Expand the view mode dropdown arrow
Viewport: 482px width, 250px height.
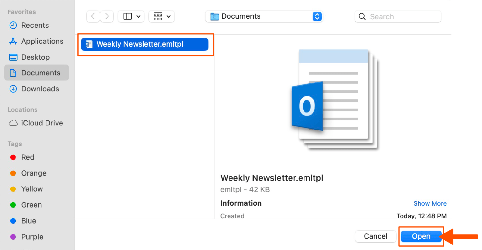point(139,17)
